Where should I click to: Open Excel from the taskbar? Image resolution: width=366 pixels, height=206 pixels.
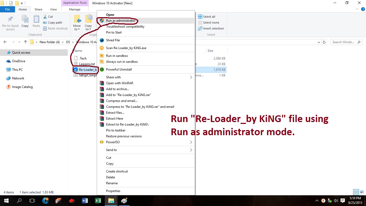pyautogui.click(x=98, y=200)
